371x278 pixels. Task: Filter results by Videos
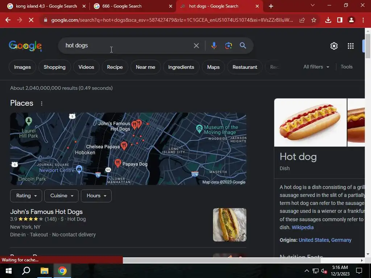pyautogui.click(x=86, y=67)
